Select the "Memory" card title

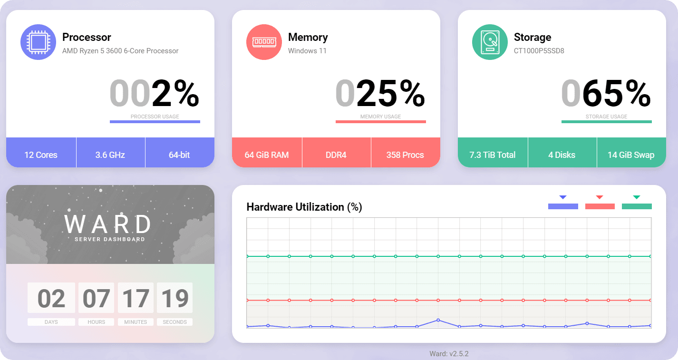point(308,37)
